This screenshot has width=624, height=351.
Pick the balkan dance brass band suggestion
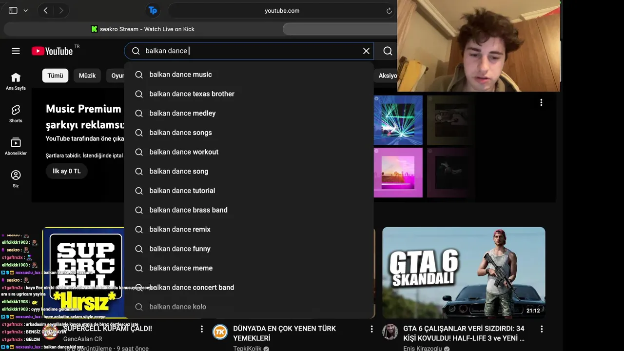click(x=249, y=210)
